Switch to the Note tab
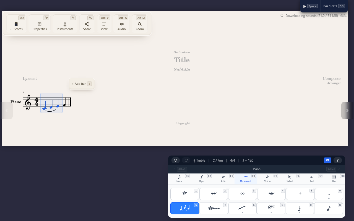The height and width of the screenshot is (221, 354). (x=179, y=179)
